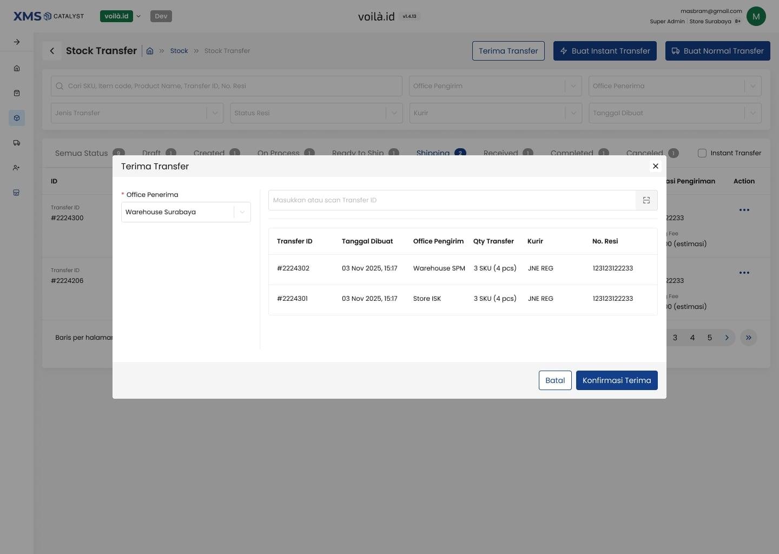This screenshot has width=779, height=554.
Task: Select transfer row #2224301
Action: tap(463, 300)
